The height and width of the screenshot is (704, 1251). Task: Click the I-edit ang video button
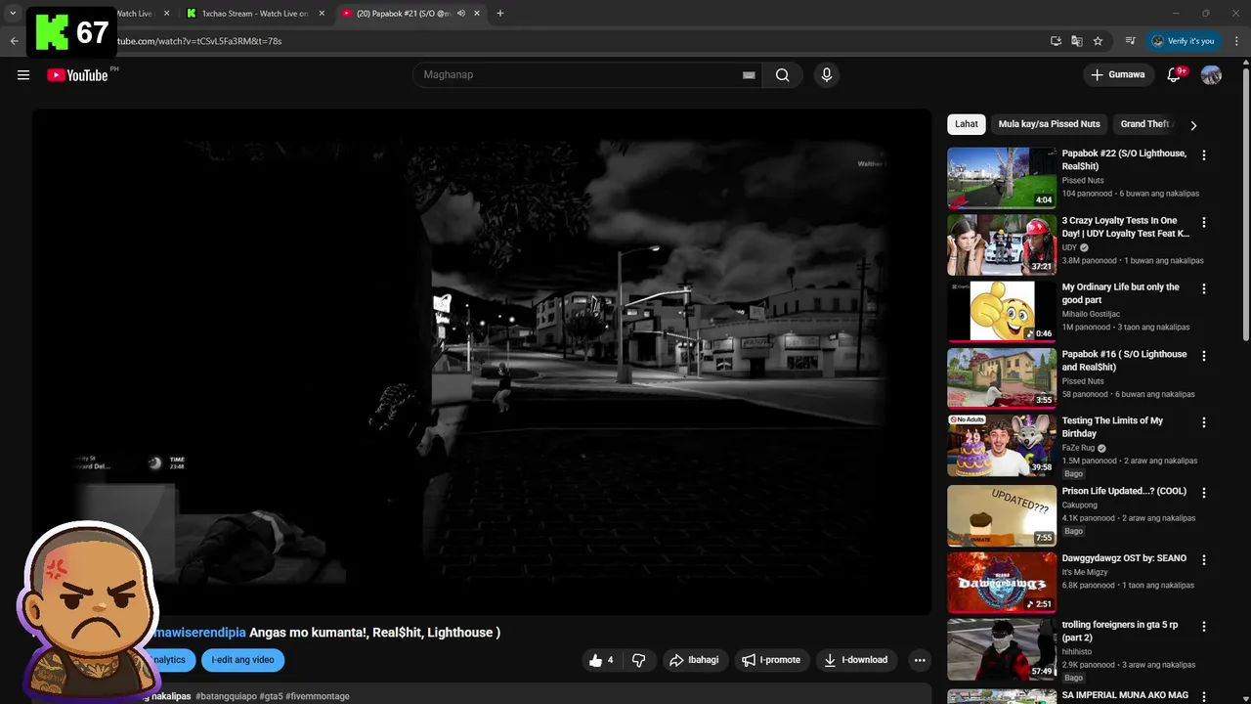click(242, 660)
